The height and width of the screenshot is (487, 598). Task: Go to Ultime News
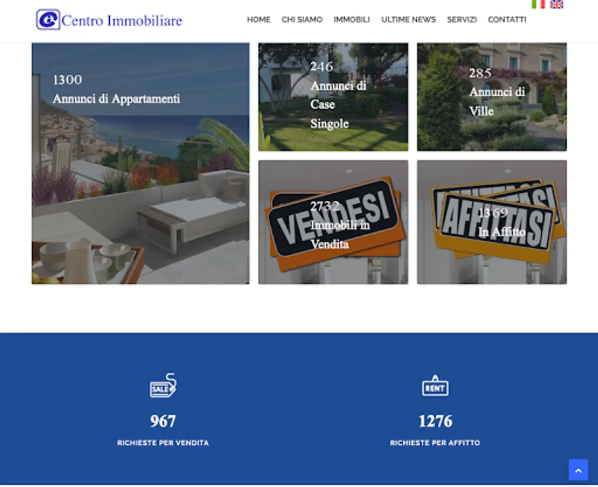[409, 19]
